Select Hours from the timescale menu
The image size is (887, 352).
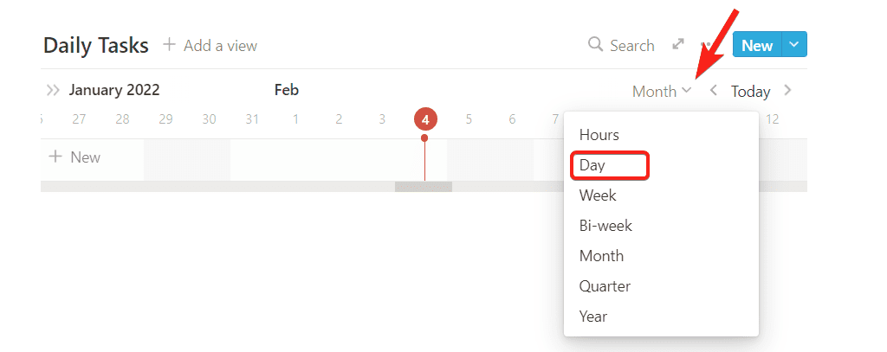click(599, 135)
